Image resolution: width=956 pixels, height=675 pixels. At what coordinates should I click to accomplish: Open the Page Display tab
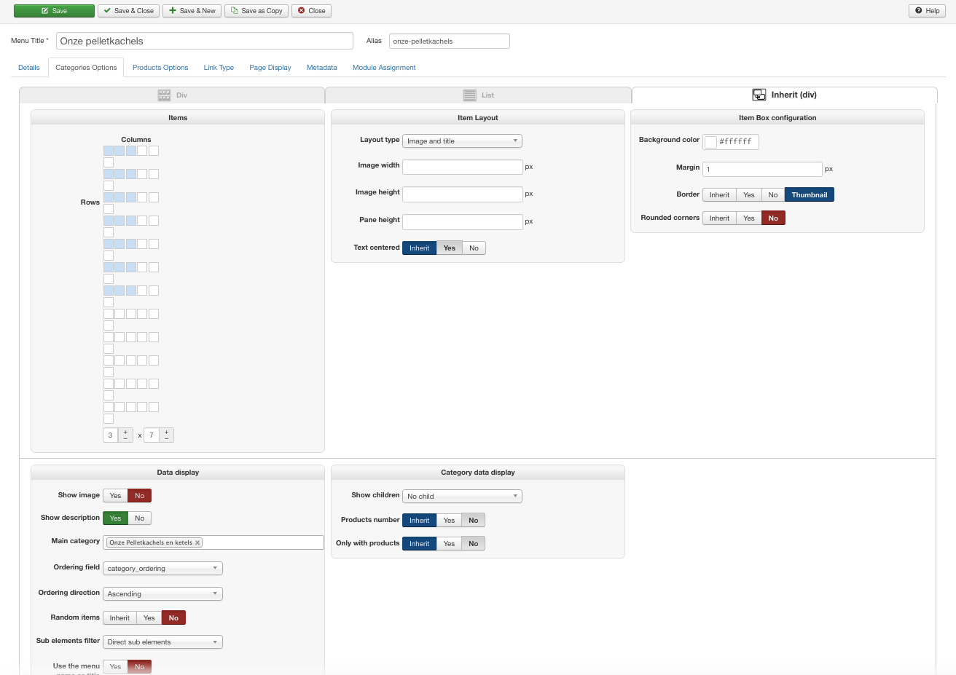coord(270,68)
